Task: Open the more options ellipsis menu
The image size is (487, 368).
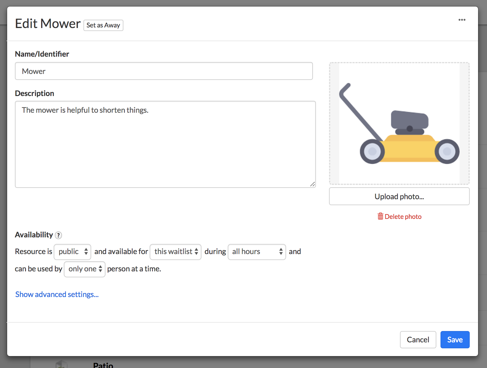Action: (462, 20)
